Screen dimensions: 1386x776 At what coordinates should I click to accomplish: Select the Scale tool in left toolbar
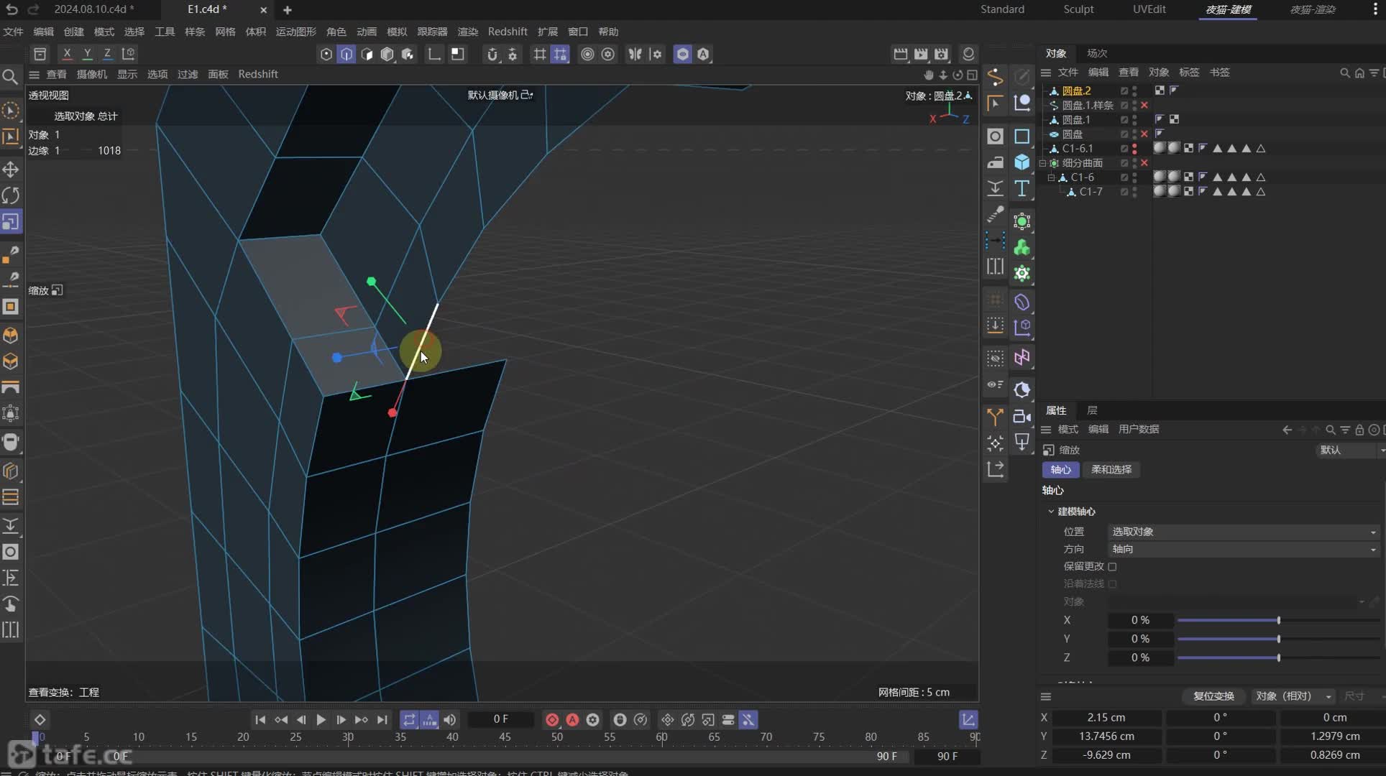(x=11, y=222)
